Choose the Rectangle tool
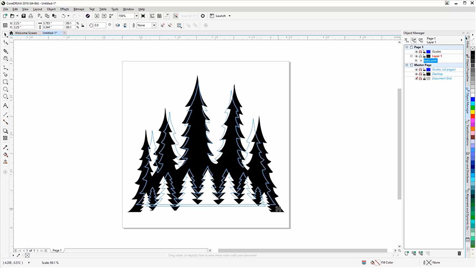Viewport: 476px width, 268px height. tap(5, 82)
